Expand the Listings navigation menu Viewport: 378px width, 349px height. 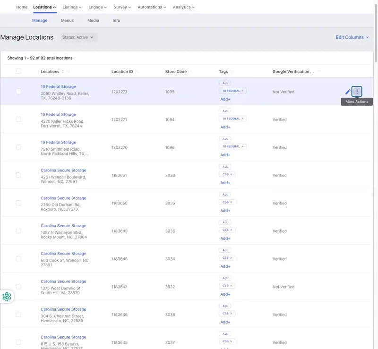[x=72, y=7]
